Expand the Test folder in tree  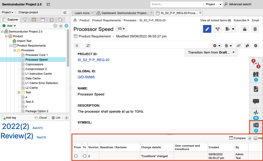[x=19, y=92]
